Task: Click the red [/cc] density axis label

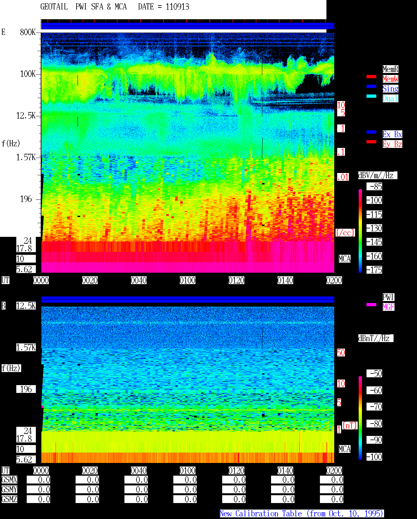Action: pyautogui.click(x=345, y=233)
